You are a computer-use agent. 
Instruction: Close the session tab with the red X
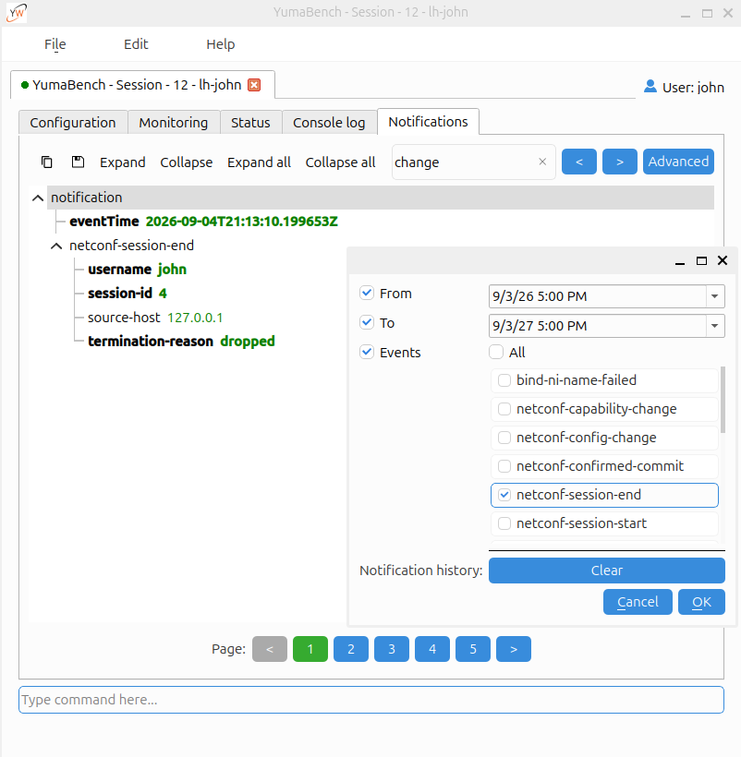254,85
